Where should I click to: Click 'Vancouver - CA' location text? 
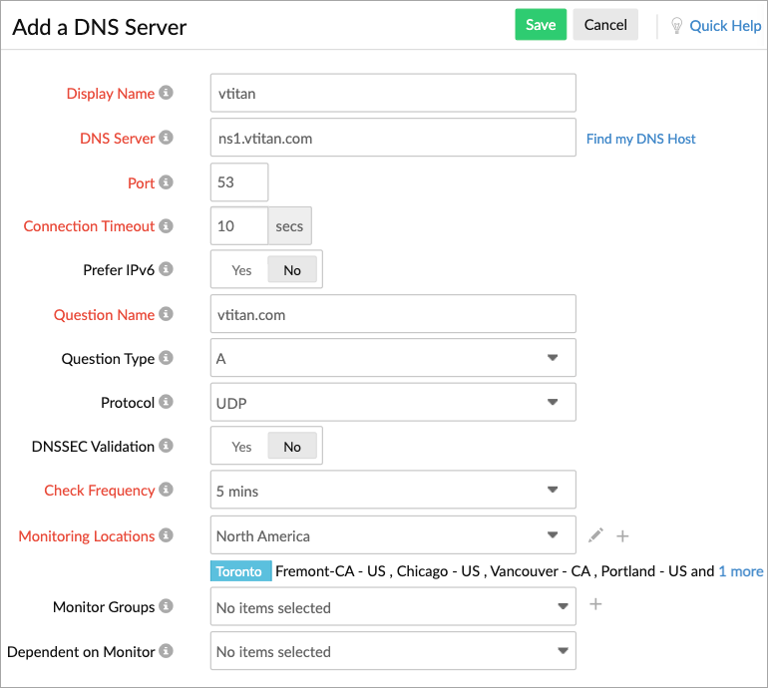tap(541, 571)
